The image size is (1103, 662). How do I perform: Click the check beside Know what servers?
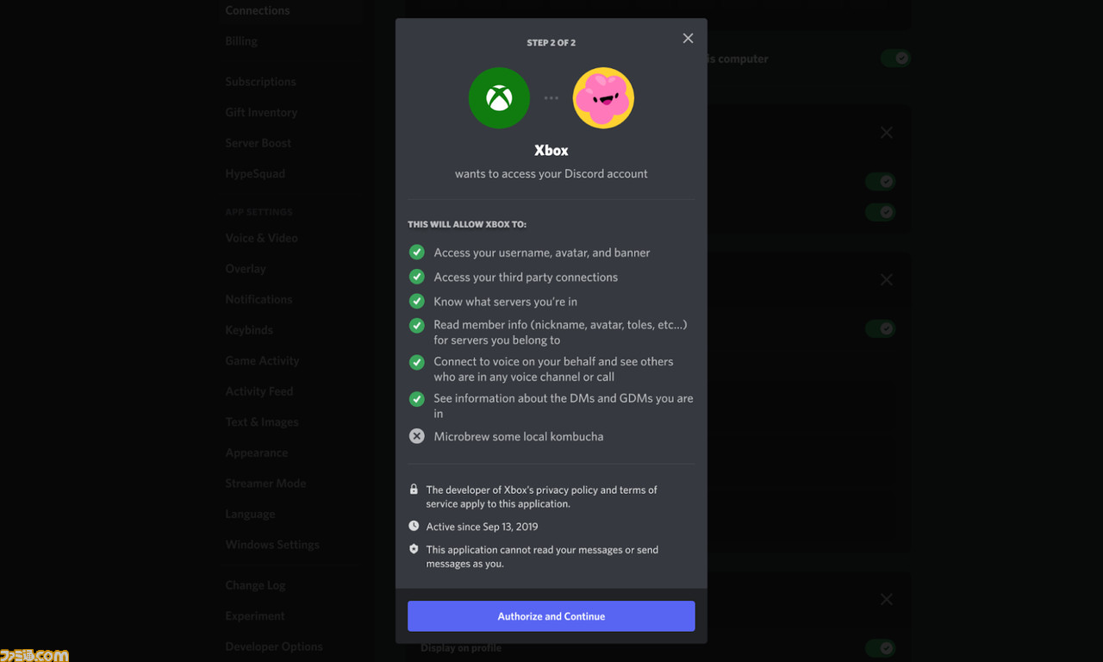(x=417, y=302)
